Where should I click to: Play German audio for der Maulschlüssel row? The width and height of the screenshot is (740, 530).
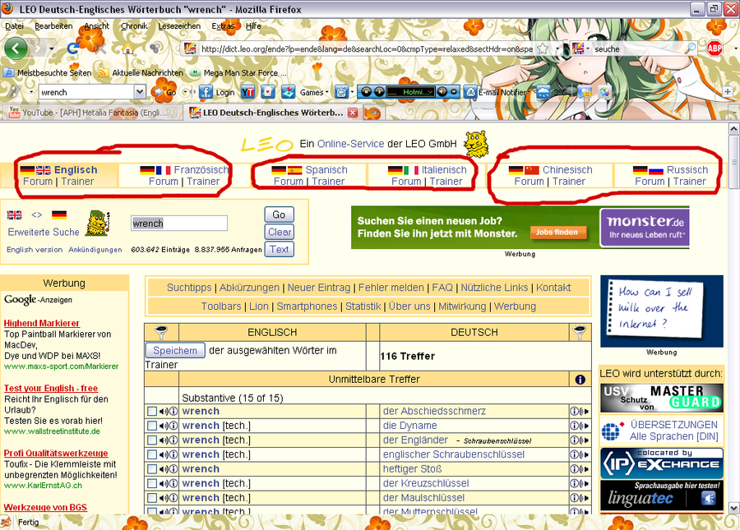[585, 498]
